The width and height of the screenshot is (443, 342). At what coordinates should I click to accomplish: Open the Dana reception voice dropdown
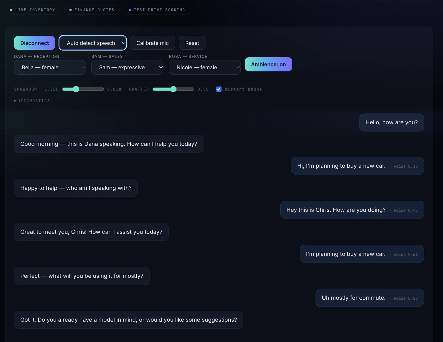[x=50, y=67]
